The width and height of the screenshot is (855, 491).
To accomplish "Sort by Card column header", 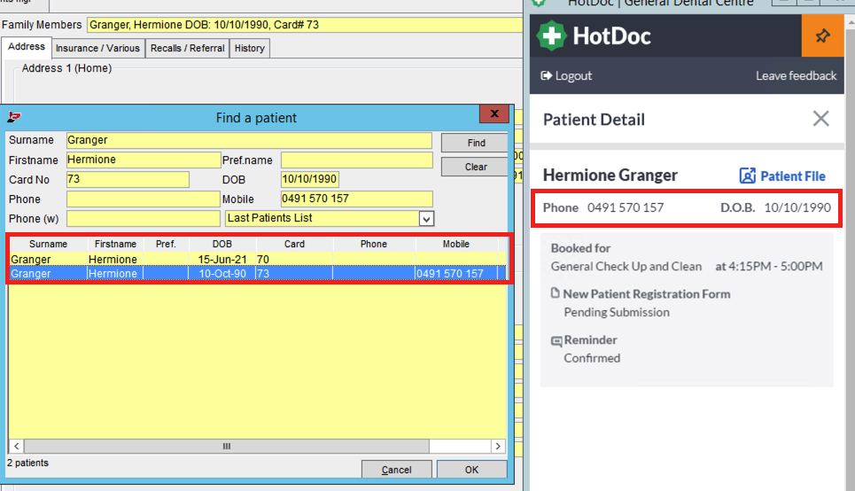I will [x=294, y=244].
